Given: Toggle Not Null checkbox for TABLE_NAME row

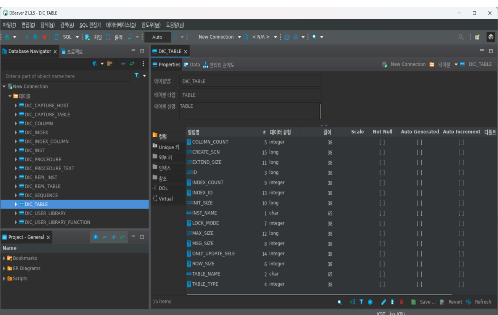Looking at the screenshot, I should click(382, 274).
